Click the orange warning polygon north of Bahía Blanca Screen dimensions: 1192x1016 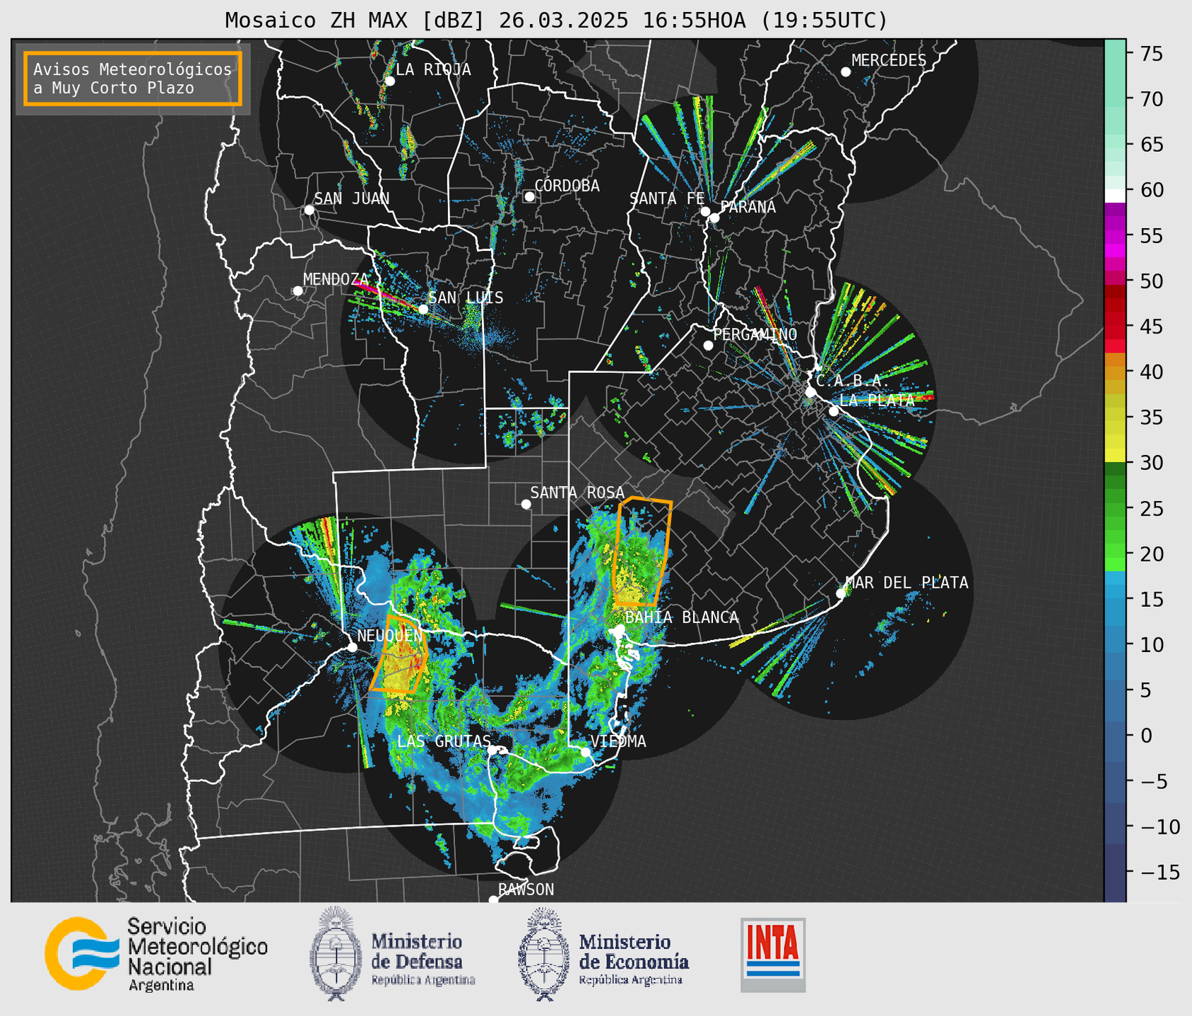click(x=642, y=551)
